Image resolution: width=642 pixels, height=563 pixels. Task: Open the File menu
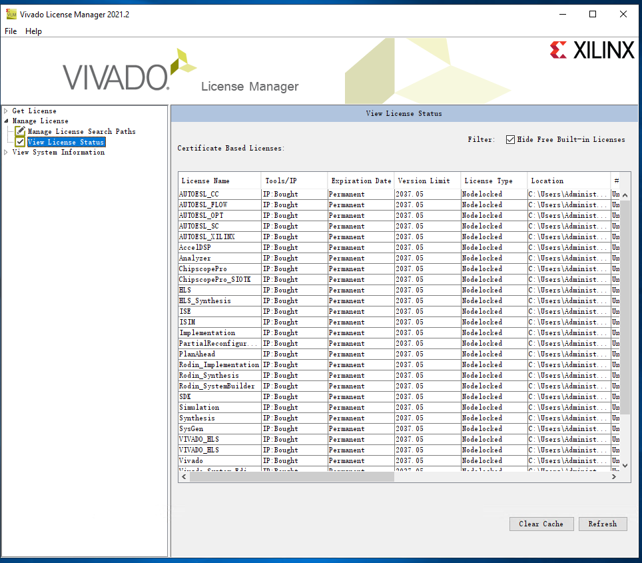pyautogui.click(x=11, y=31)
